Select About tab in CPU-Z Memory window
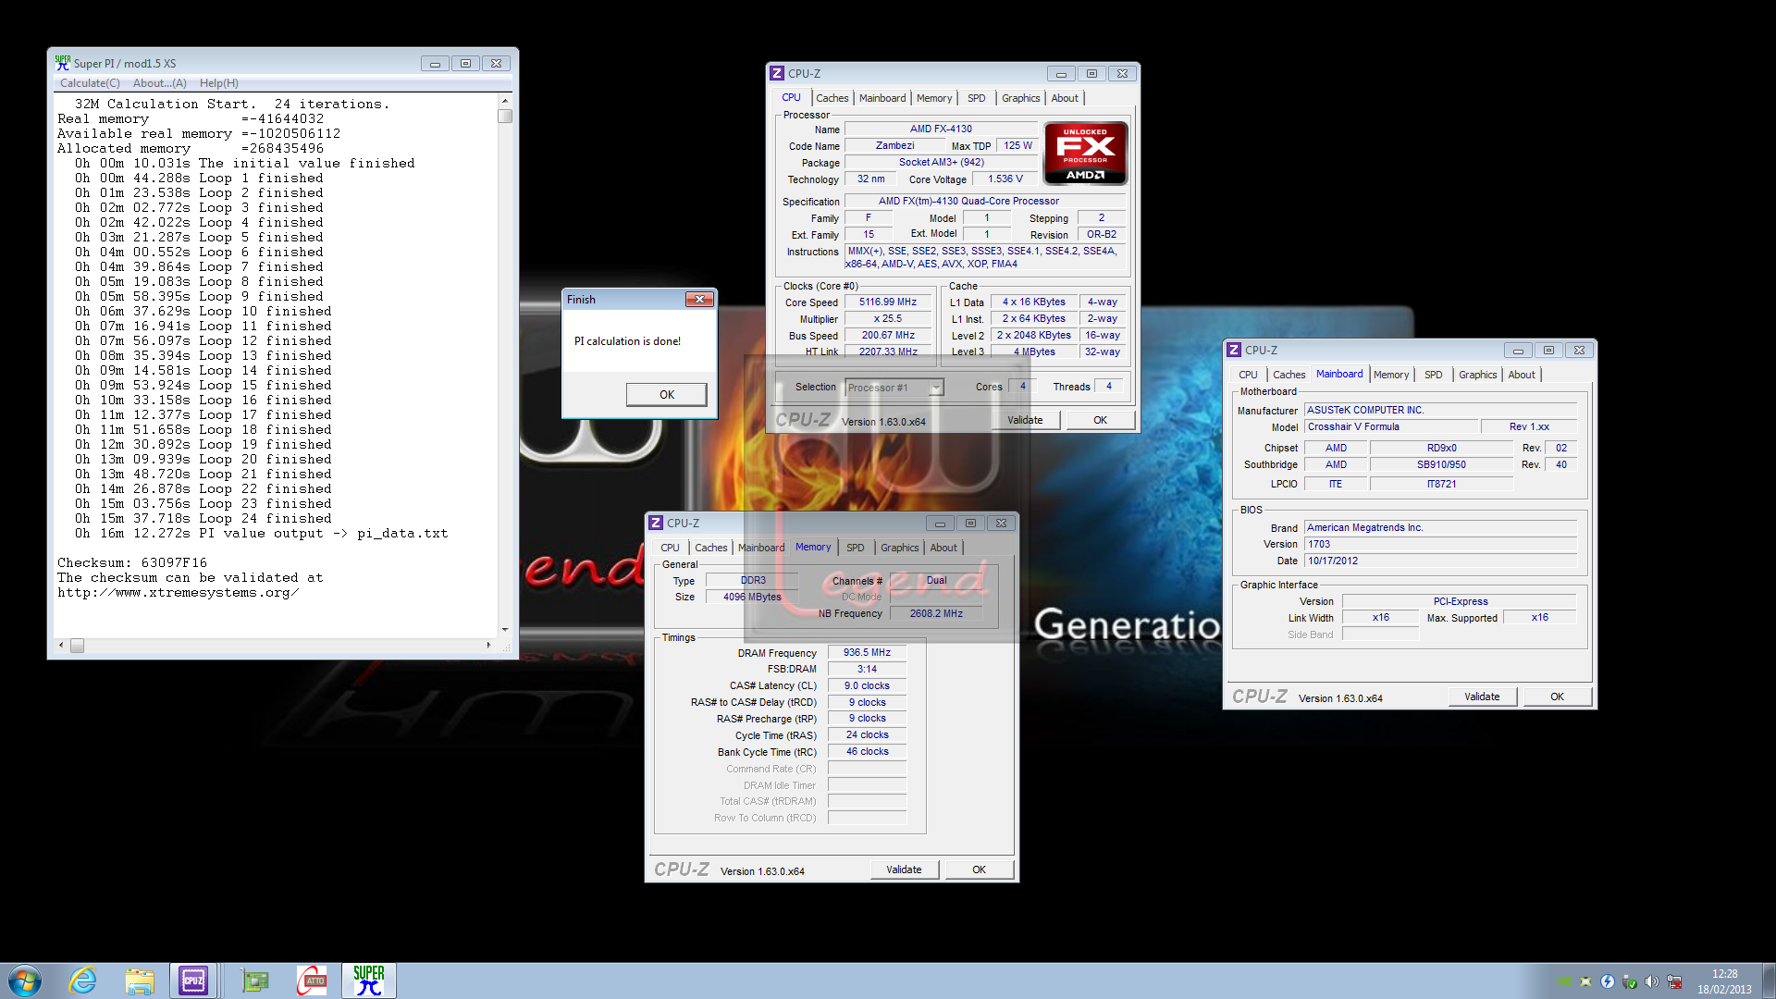 [943, 548]
